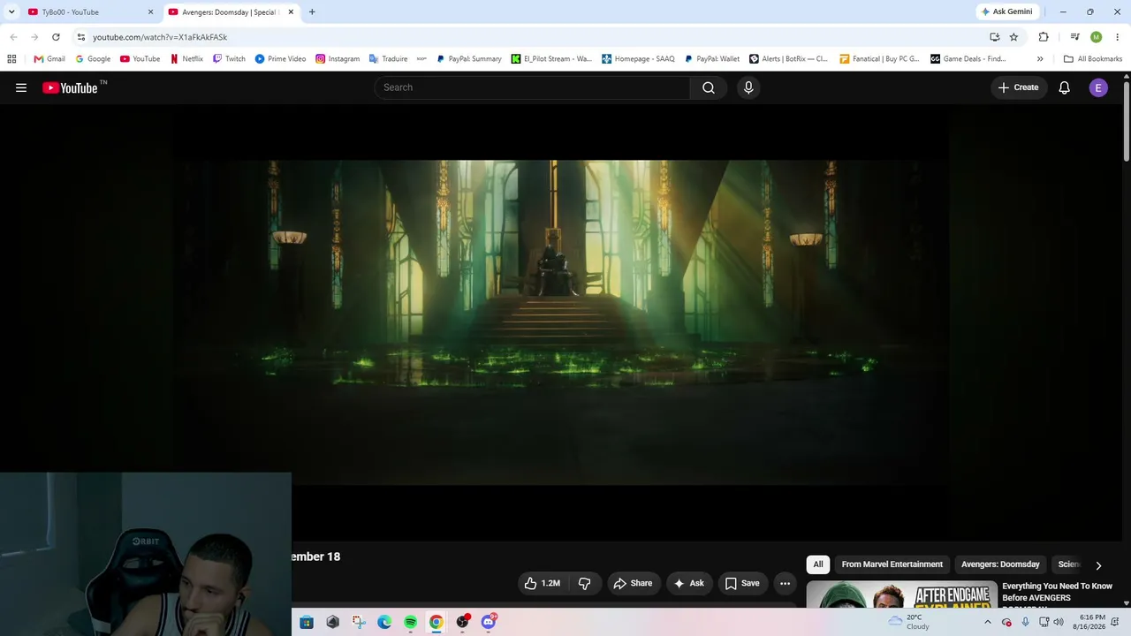Go back to the previous page
This screenshot has height=636, width=1131.
pos(13,37)
